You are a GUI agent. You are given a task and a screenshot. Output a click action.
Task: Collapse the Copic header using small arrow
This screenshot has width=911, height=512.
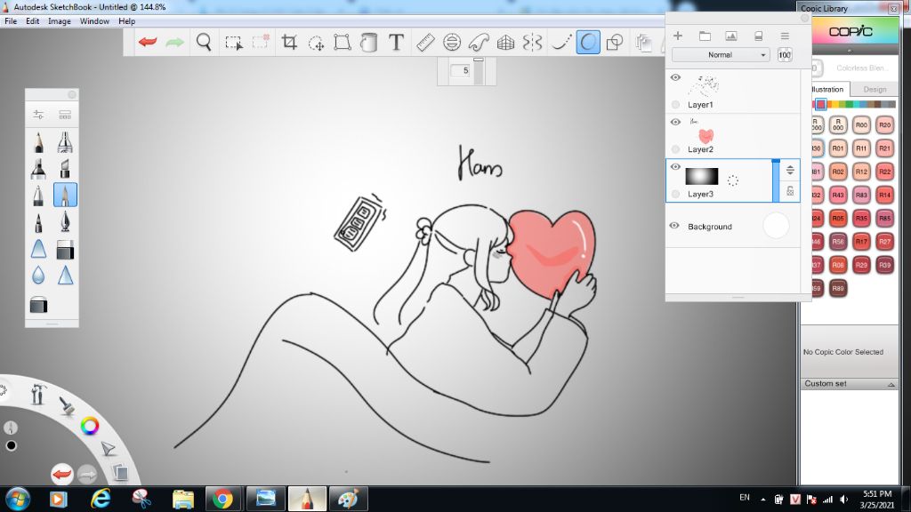click(850, 51)
